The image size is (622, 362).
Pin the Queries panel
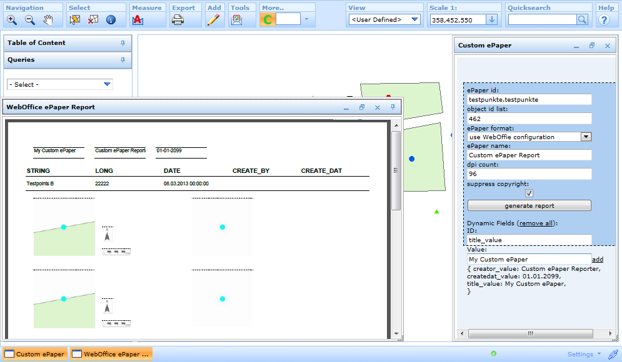click(123, 60)
